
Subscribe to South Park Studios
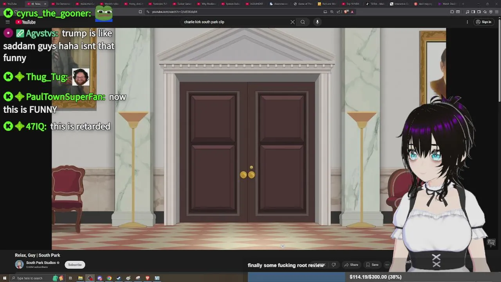[75, 265]
